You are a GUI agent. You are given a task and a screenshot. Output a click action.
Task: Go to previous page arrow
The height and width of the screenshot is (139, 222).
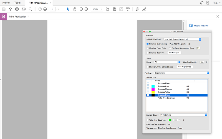click(x=40, y=9)
